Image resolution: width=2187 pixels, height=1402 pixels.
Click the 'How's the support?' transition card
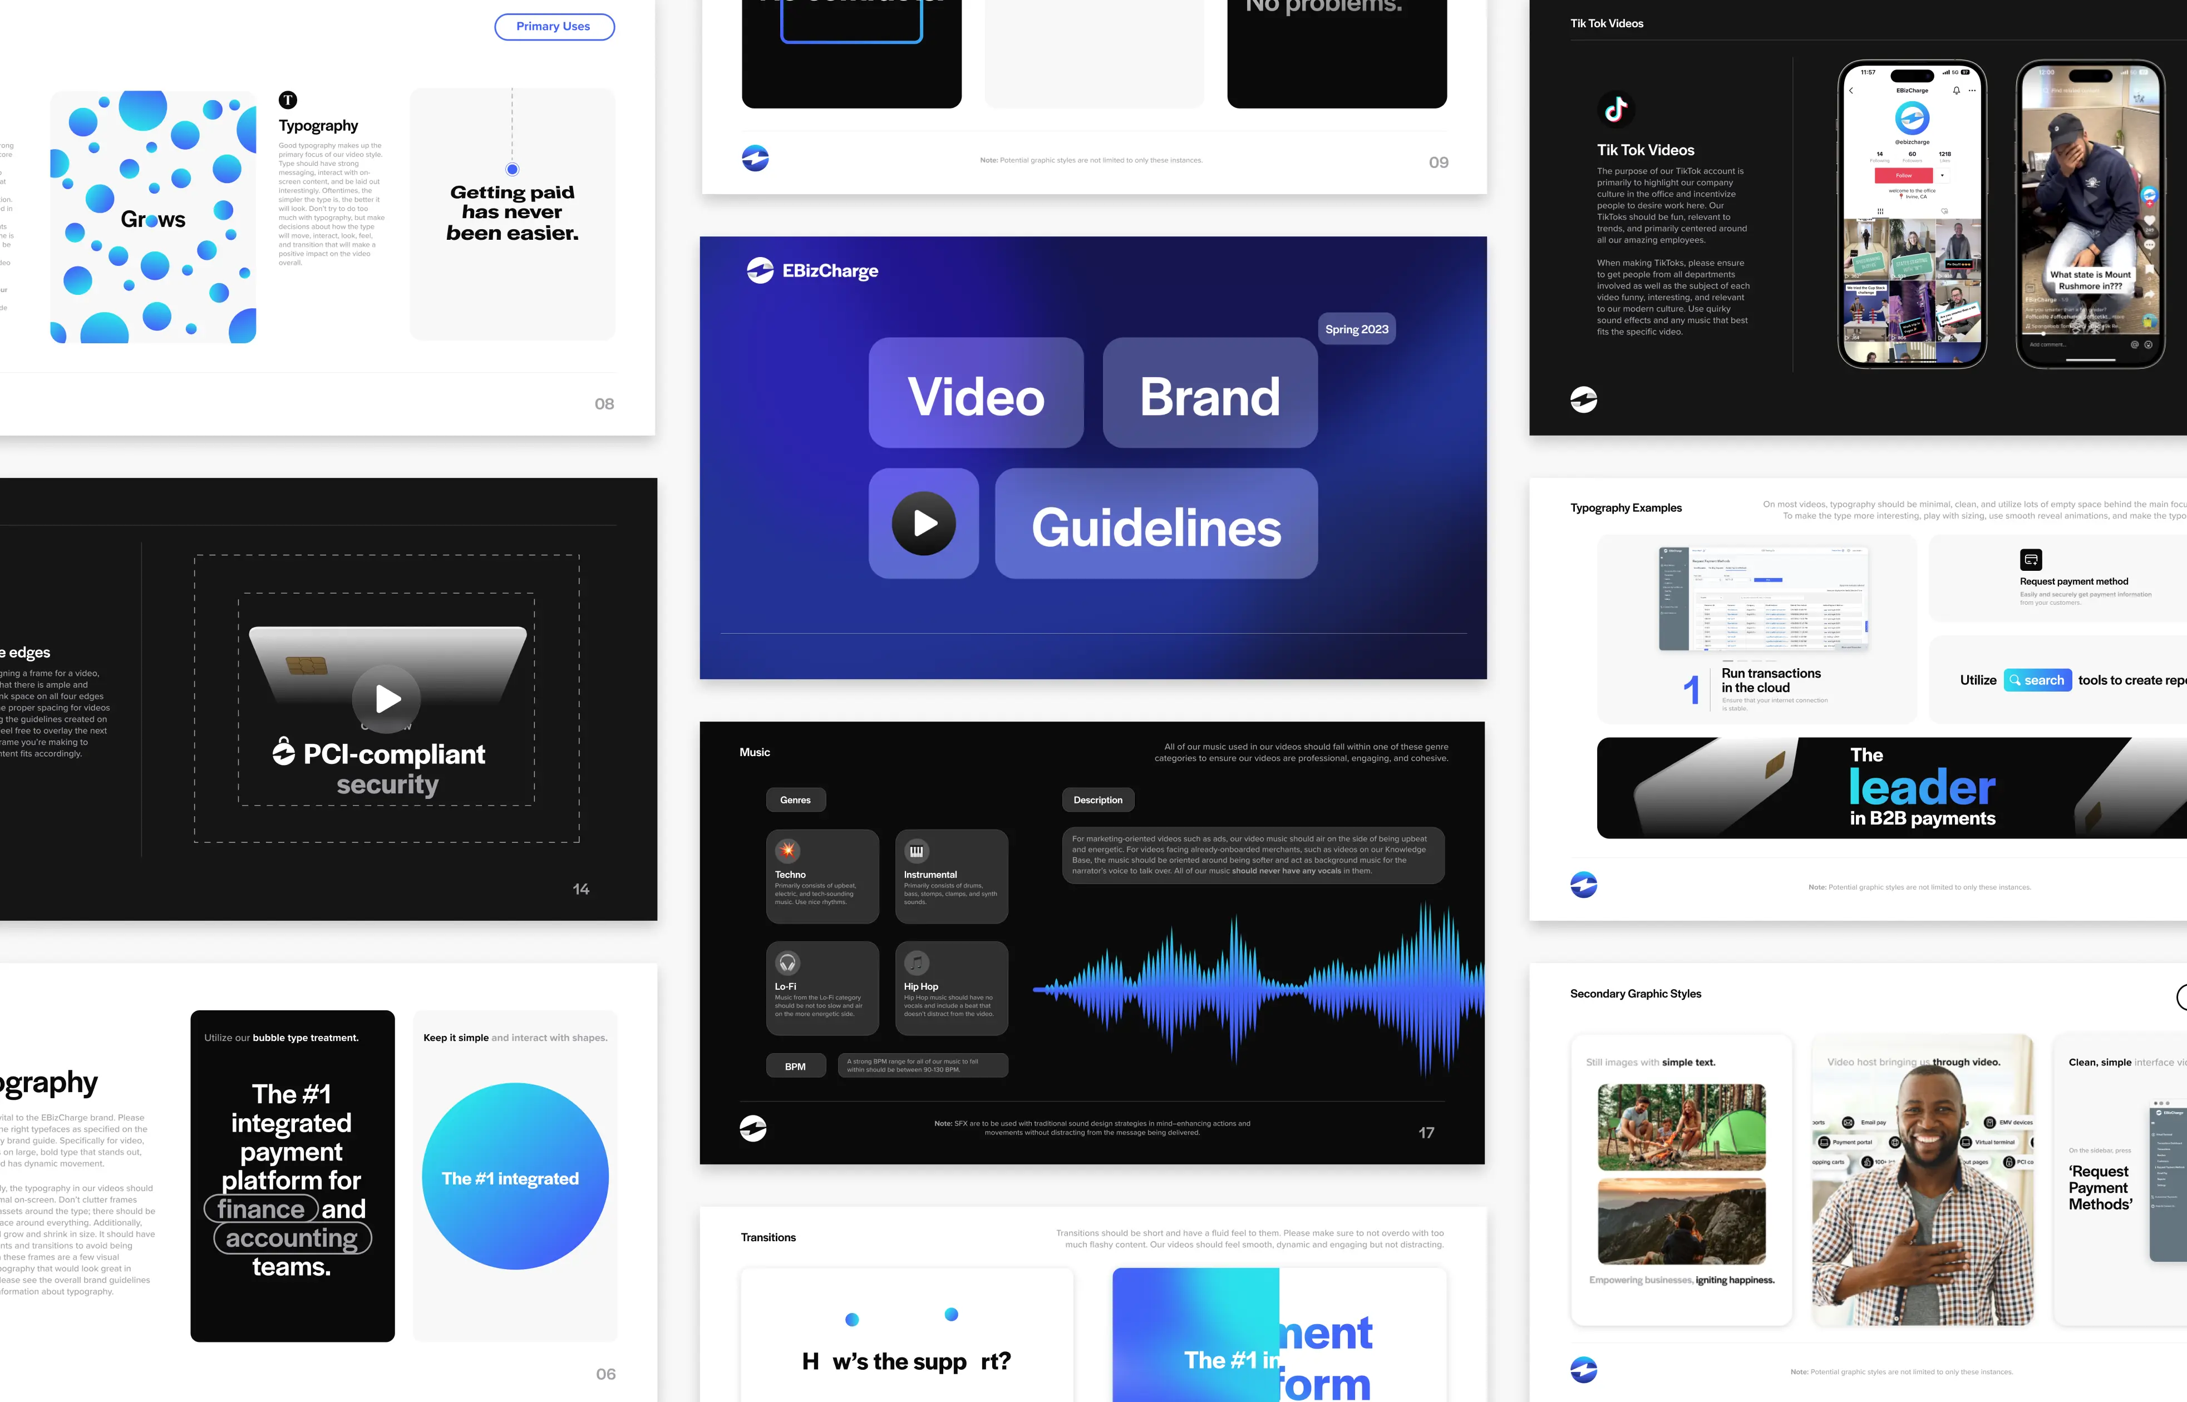(907, 1335)
